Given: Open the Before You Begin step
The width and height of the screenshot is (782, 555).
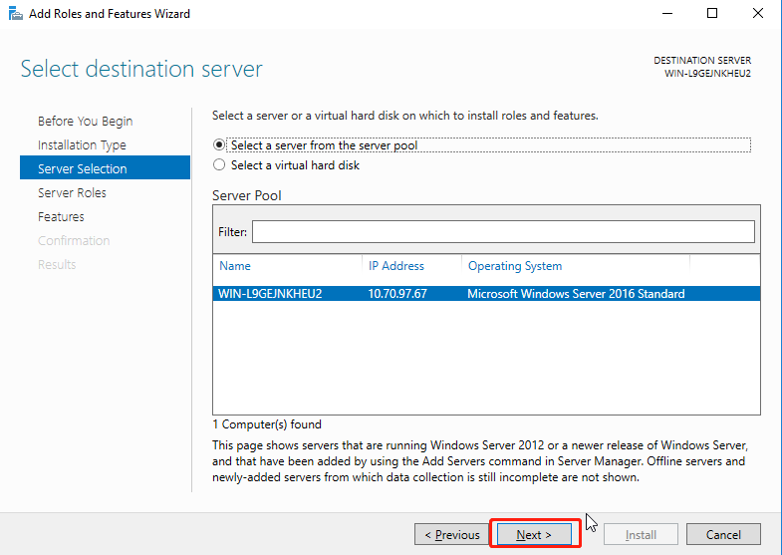Looking at the screenshot, I should click(x=85, y=122).
